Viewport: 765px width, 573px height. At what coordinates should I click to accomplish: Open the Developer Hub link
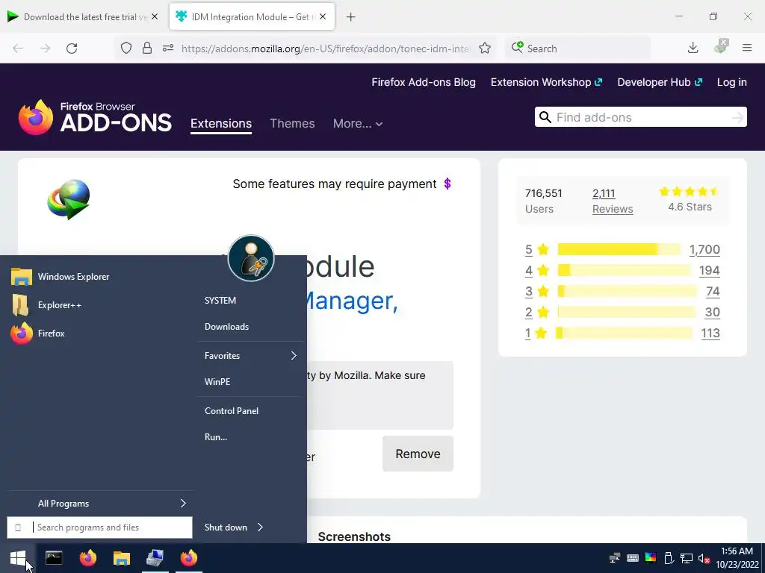660,82
